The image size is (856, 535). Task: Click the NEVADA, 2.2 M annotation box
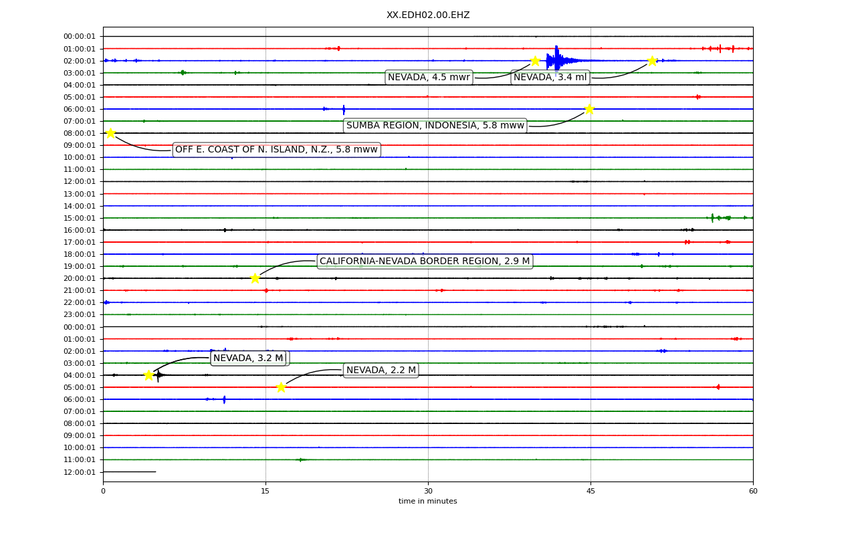coord(381,370)
